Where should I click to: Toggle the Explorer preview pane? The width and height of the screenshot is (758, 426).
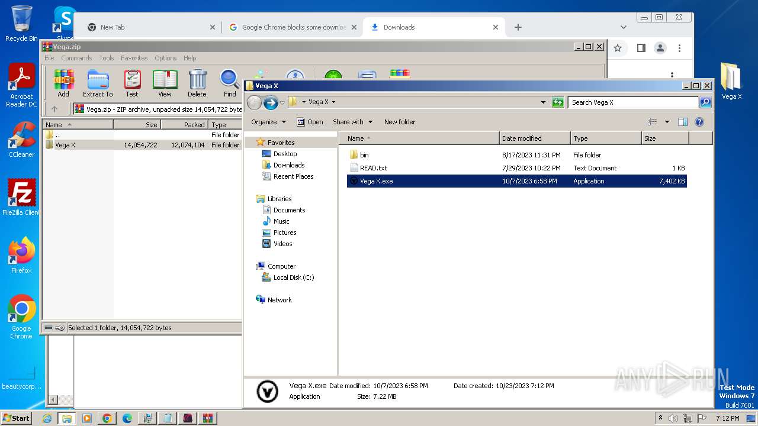(683, 122)
